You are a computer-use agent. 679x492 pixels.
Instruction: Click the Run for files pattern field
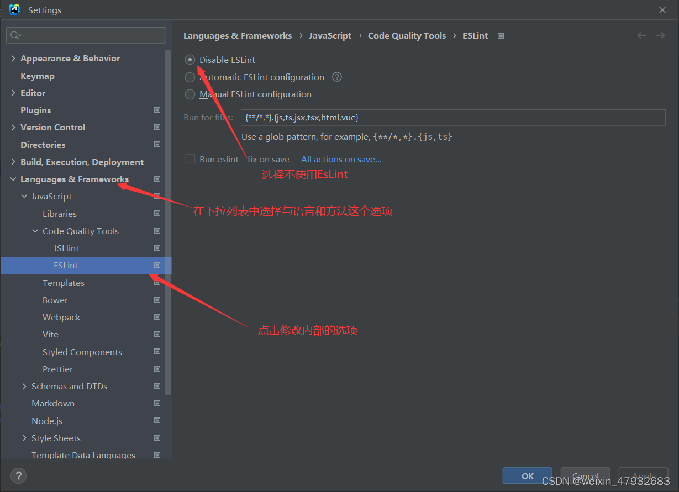453,117
